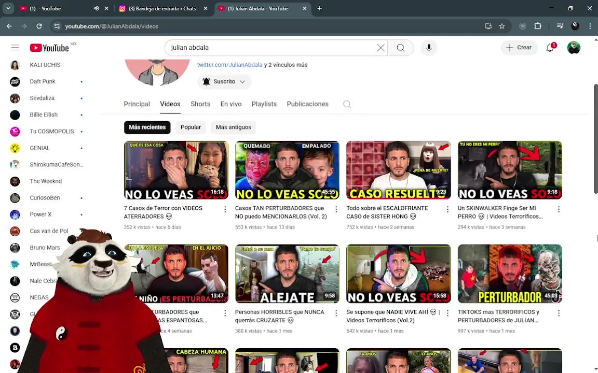Select Más recientes sort chip
The height and width of the screenshot is (373, 598).
tap(147, 127)
